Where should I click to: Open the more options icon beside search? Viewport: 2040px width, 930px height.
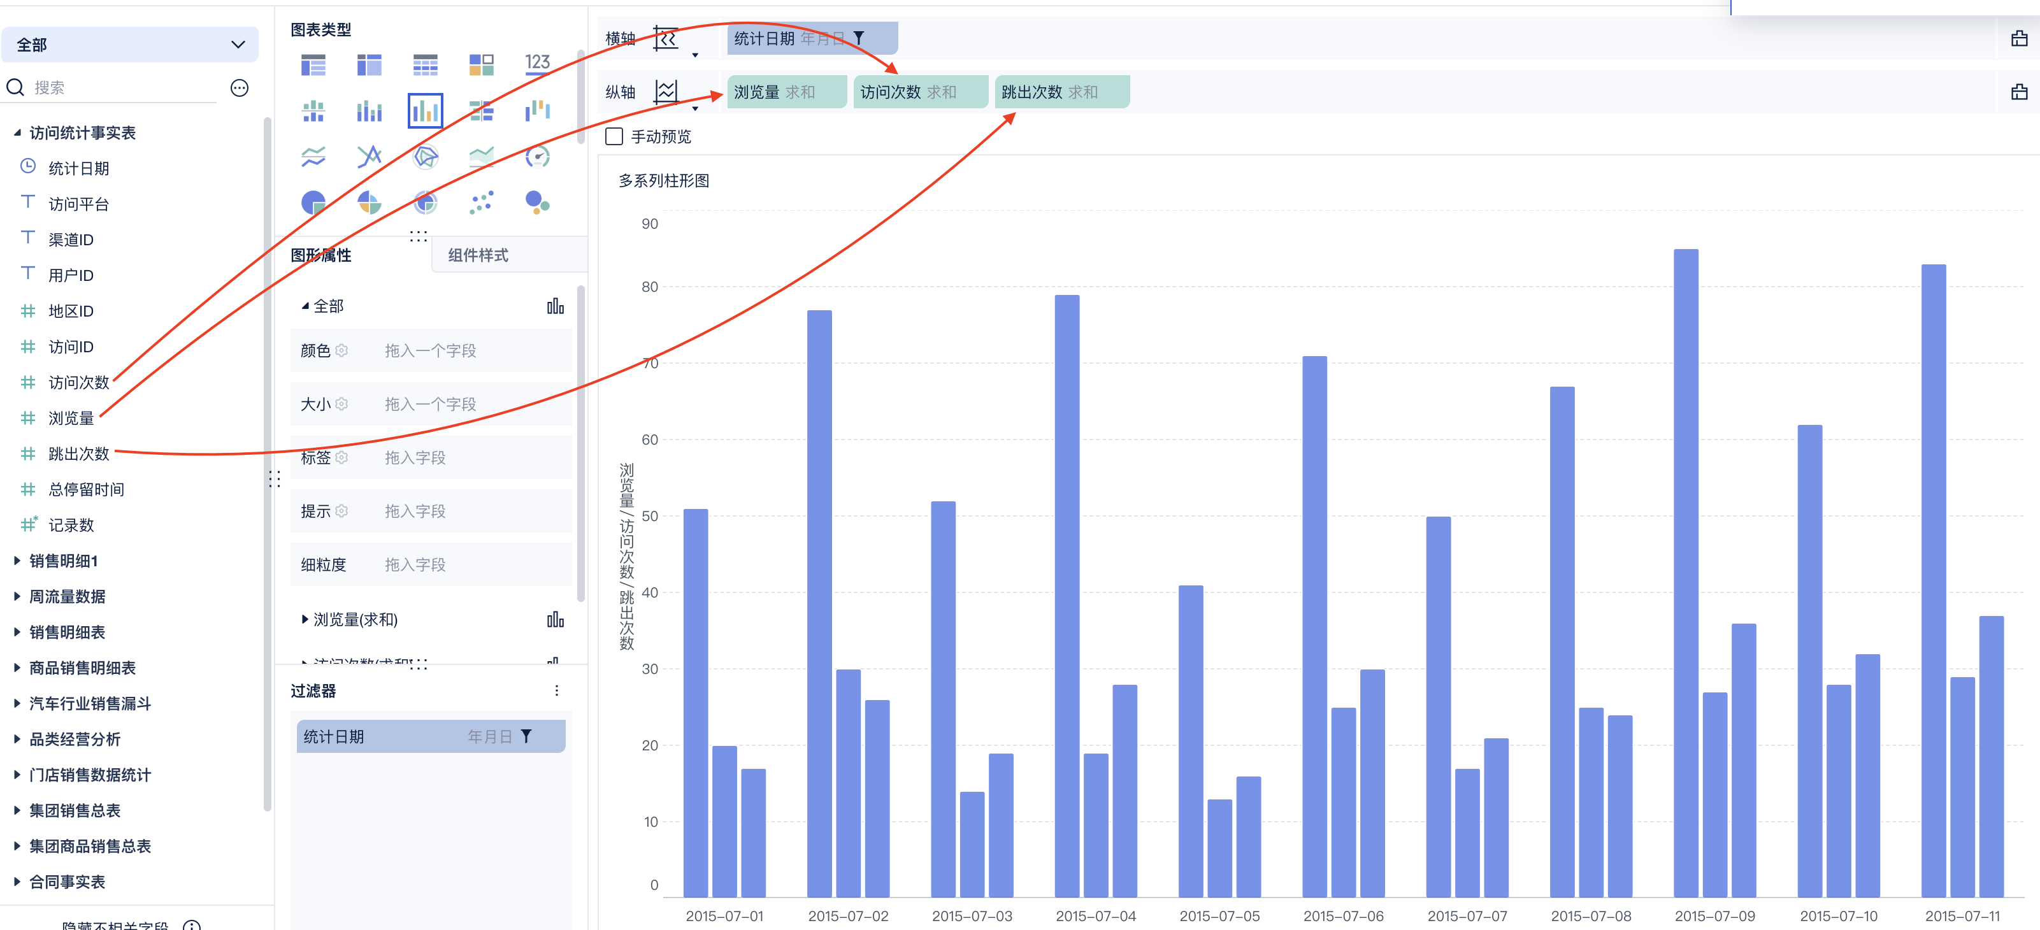tap(239, 88)
